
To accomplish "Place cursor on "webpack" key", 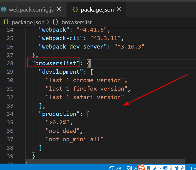I will tap(54, 30).
